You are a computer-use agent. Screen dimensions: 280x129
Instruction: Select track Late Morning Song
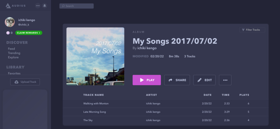pyautogui.click(x=94, y=112)
